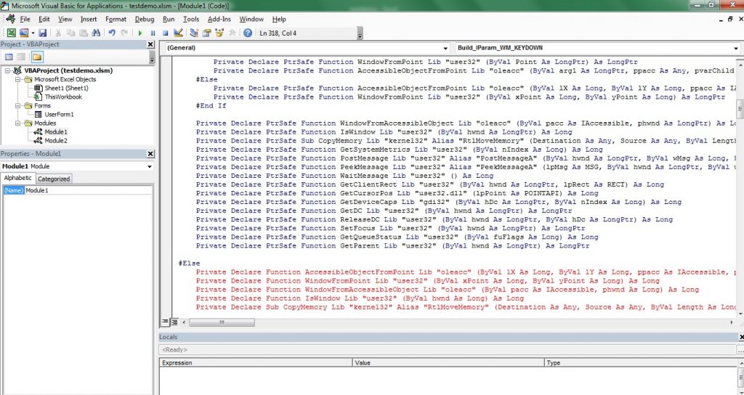Click the Expression column header in Locals
The width and height of the screenshot is (744, 395).
click(x=256, y=363)
